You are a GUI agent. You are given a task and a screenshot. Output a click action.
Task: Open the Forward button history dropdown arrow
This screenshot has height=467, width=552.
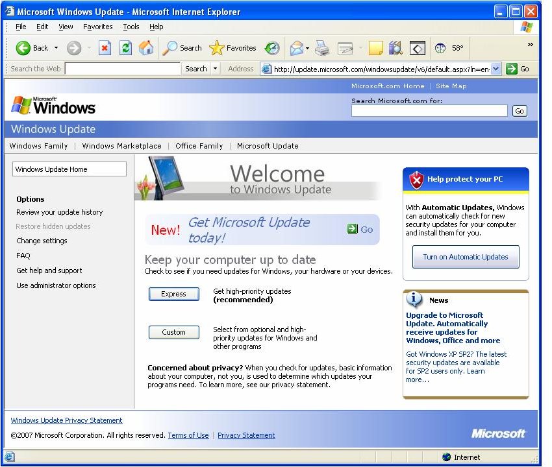tap(89, 48)
